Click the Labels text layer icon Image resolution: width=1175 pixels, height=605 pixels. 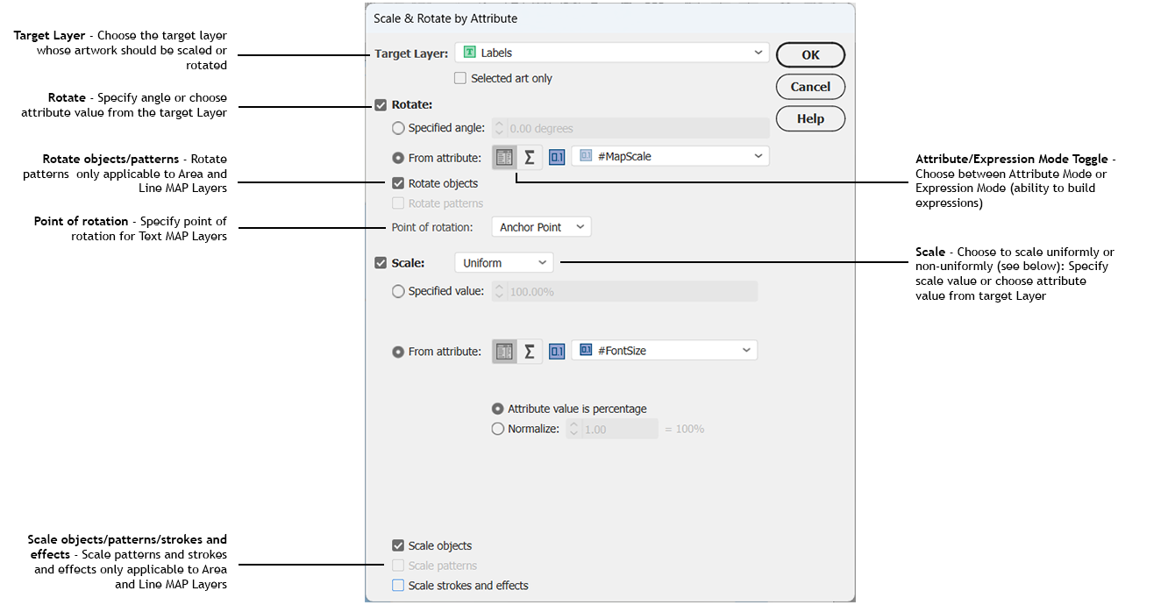470,53
